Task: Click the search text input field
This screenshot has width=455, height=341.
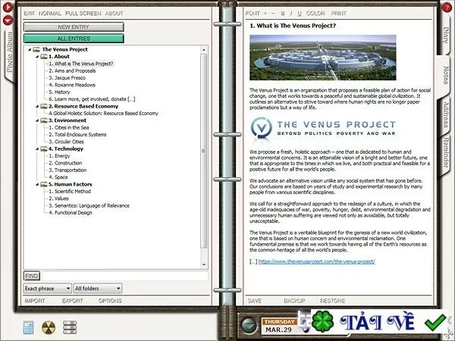Action: tap(125, 276)
